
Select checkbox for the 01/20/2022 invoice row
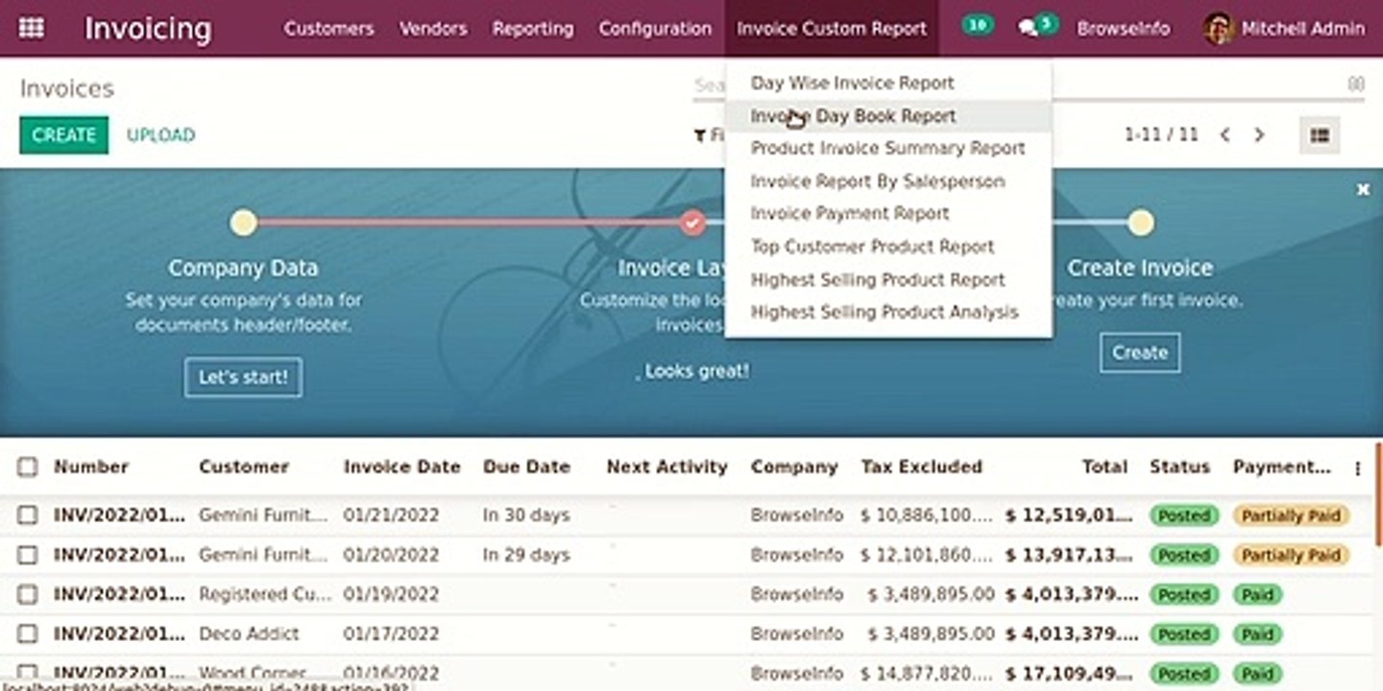pyautogui.click(x=27, y=555)
